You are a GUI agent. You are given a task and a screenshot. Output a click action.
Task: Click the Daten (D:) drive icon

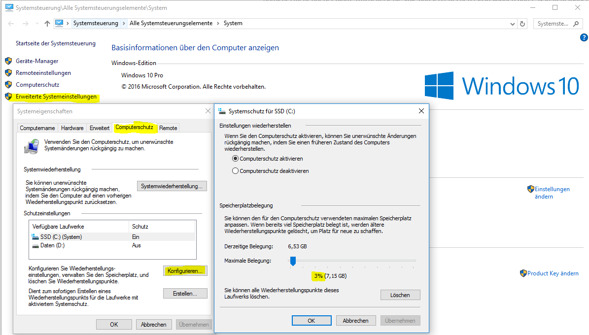[x=35, y=246]
